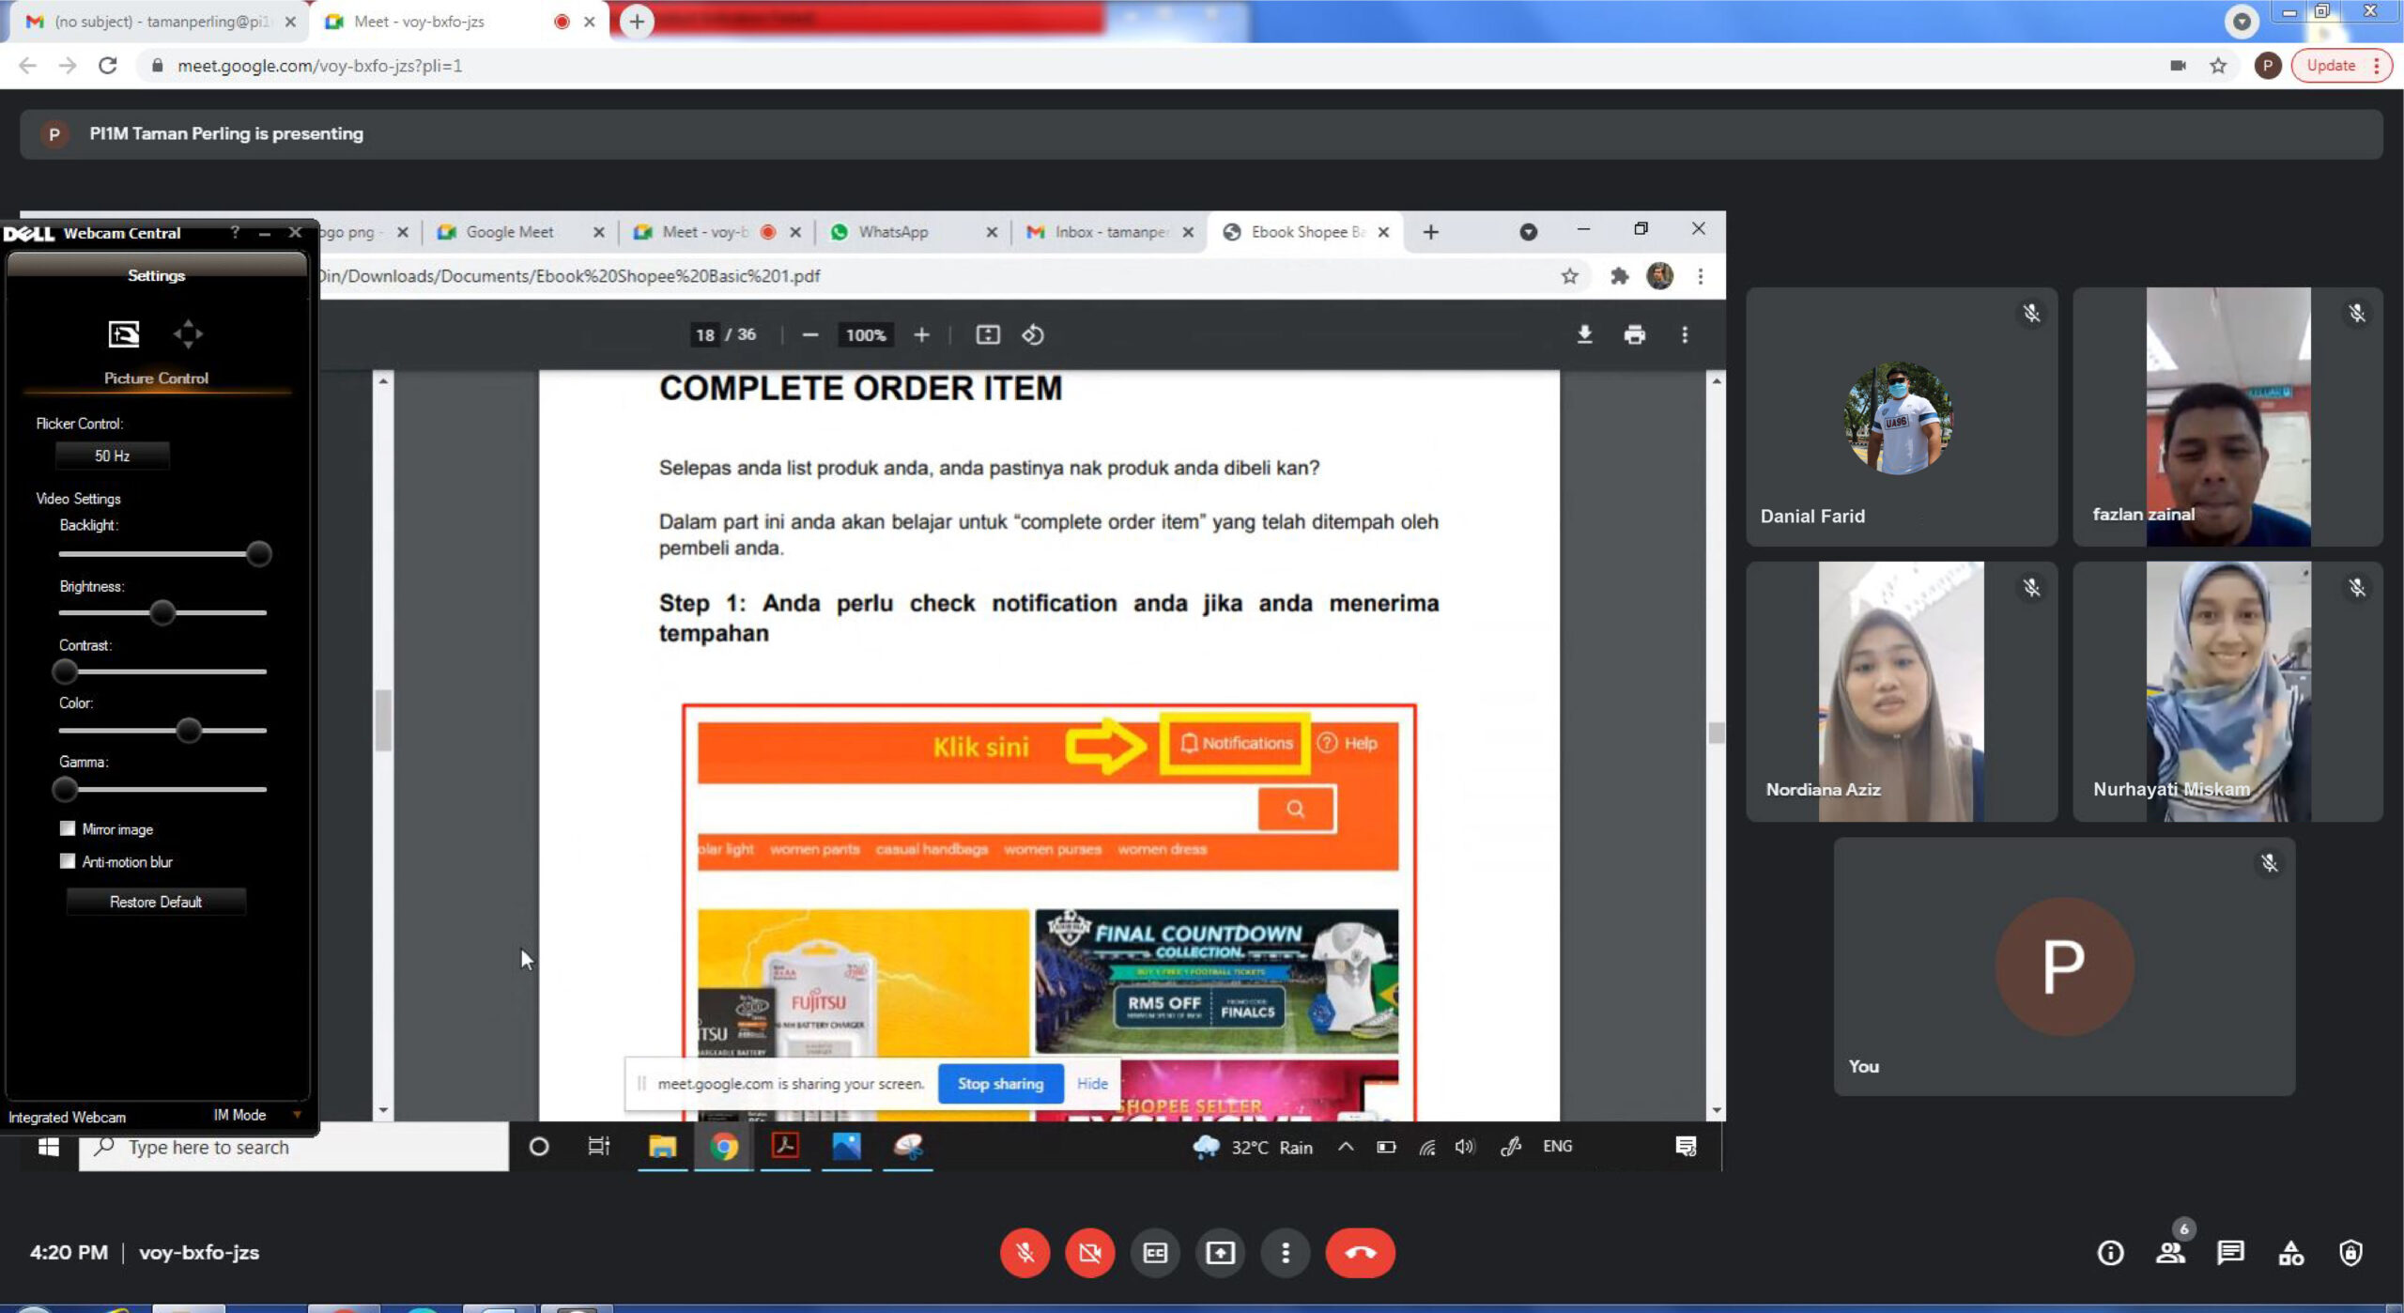Screen dimensions: 2404x1313
Task: Unmute the microphone in Meet
Action: coord(1025,1252)
